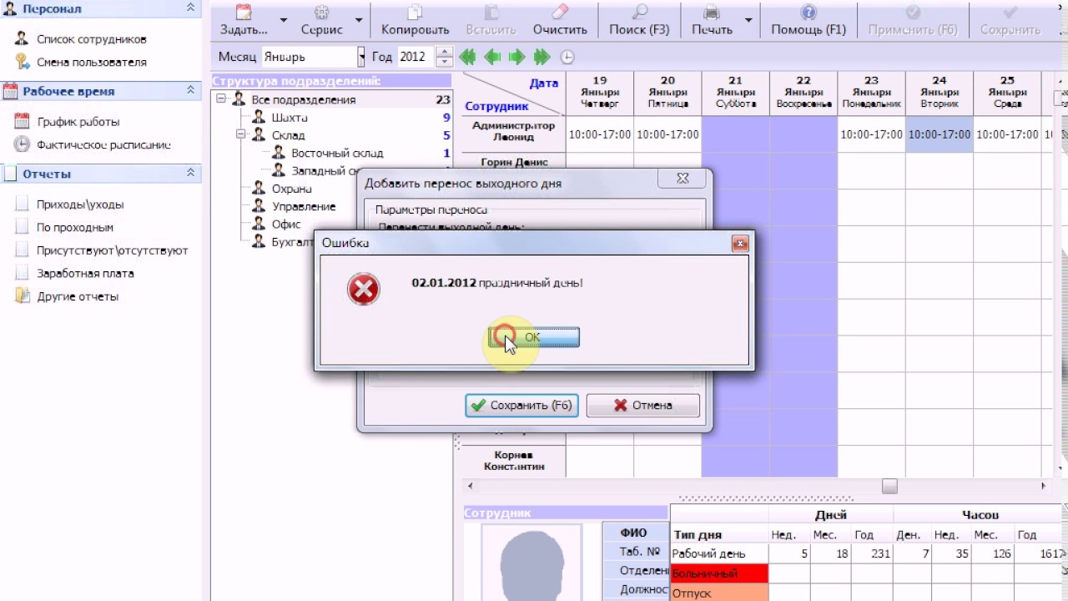Decrease year with the down spinner arrow

(445, 63)
